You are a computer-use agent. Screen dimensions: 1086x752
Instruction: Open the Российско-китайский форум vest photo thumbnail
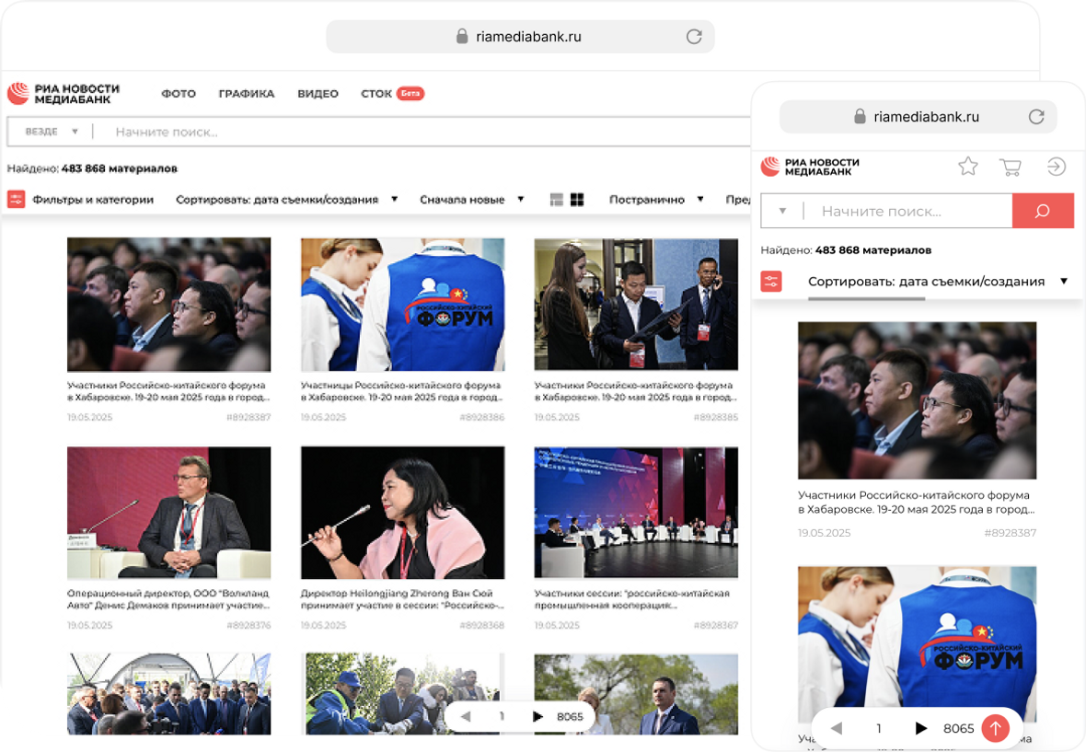403,305
